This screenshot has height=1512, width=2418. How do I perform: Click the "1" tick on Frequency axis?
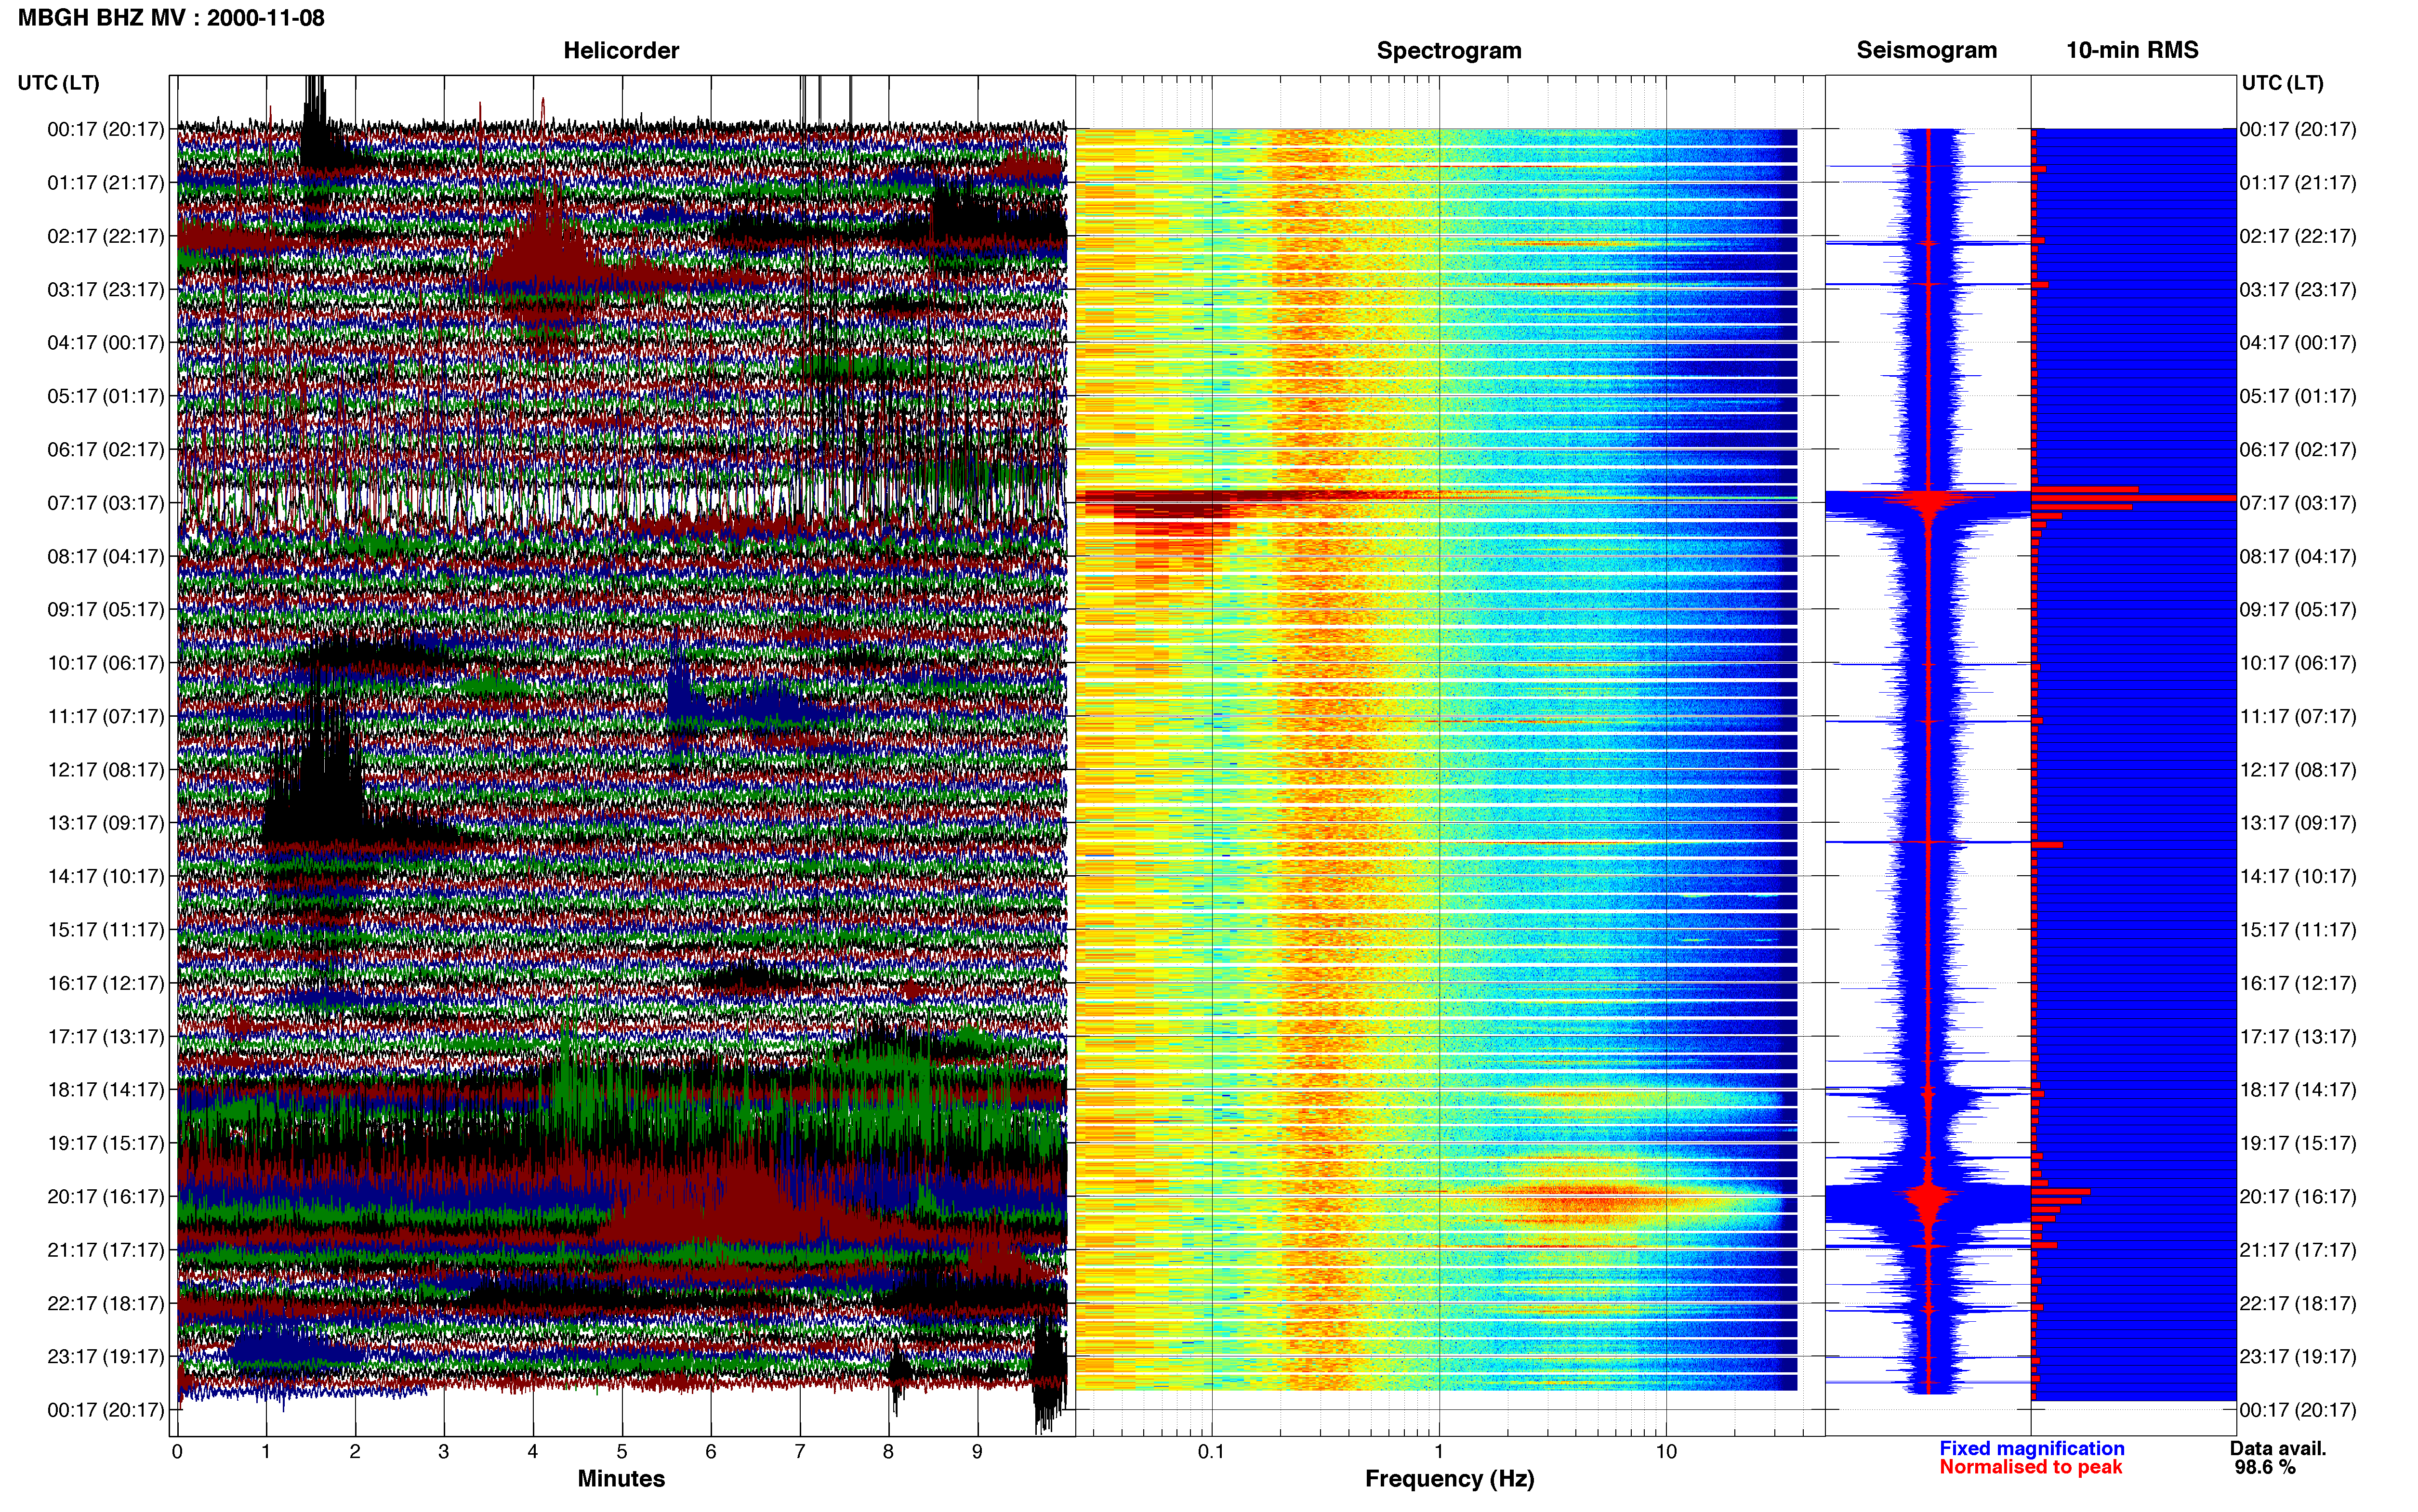[x=1439, y=1452]
